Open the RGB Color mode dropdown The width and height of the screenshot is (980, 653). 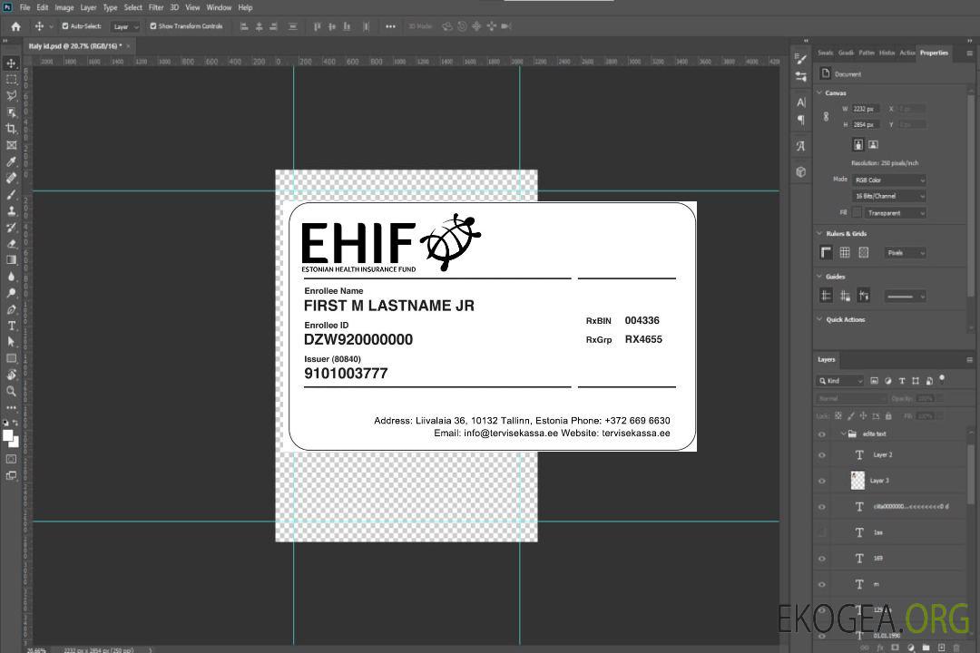(888, 180)
